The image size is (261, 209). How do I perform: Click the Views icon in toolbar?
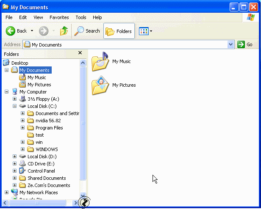point(144,31)
